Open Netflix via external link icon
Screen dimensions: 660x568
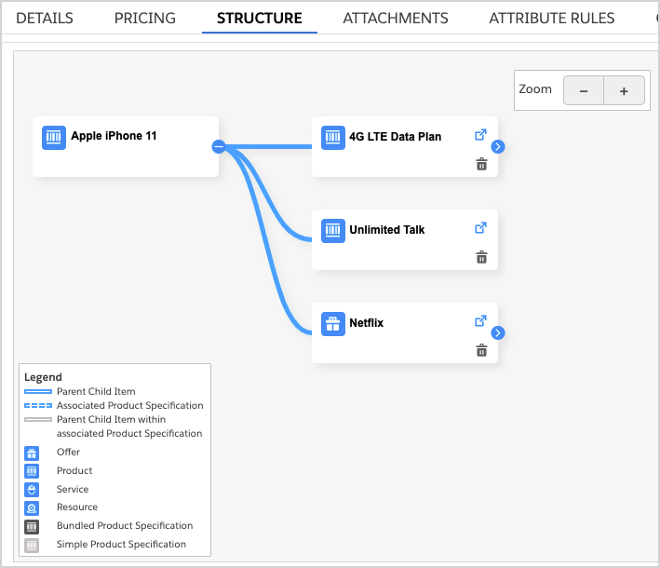480,321
